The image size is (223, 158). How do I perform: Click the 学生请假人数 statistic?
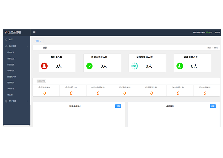[125, 90]
